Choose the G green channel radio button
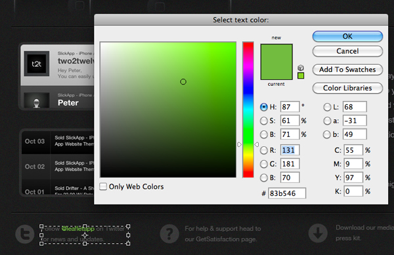Image resolution: width=394 pixels, height=255 pixels. [x=263, y=165]
